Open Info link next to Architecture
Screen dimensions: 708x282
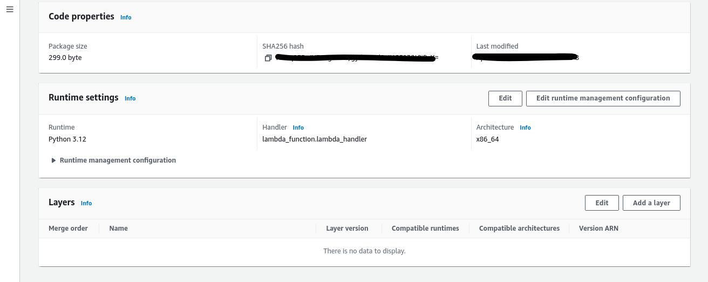click(525, 127)
